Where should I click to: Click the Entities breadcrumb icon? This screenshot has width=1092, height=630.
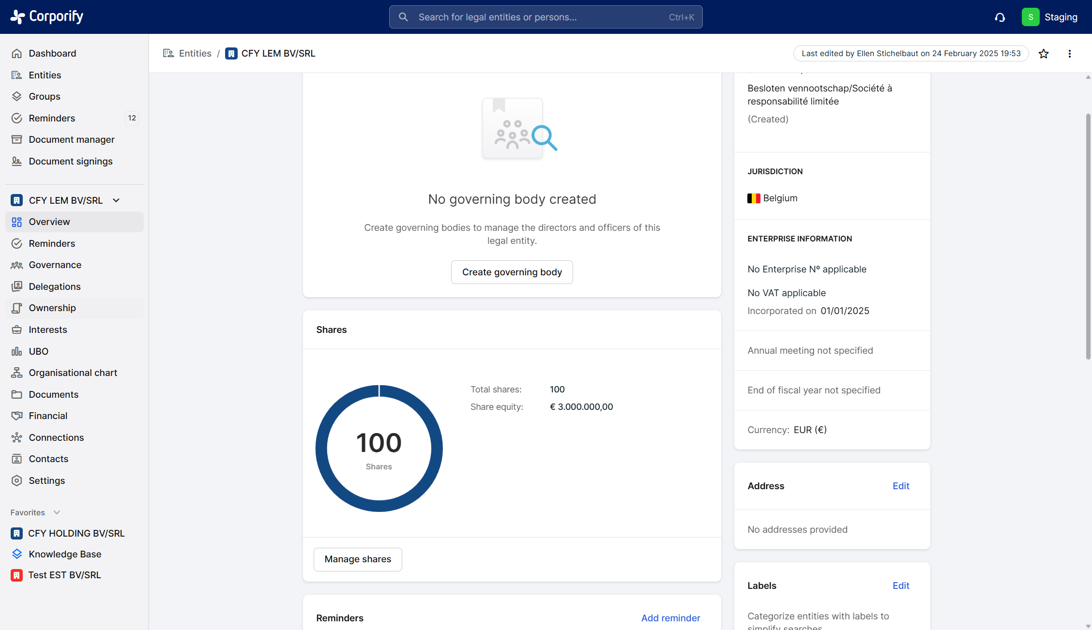168,53
